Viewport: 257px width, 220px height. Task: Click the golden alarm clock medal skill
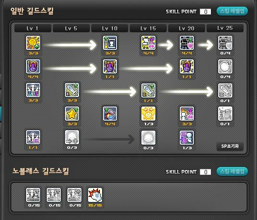pos(148,114)
